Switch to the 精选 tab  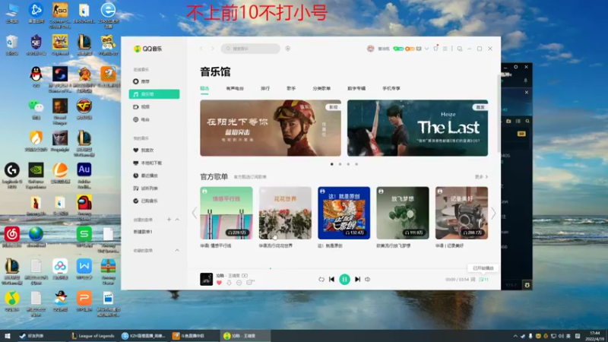click(x=204, y=88)
